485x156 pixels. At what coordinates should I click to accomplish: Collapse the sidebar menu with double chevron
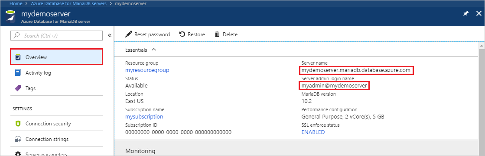[109, 35]
